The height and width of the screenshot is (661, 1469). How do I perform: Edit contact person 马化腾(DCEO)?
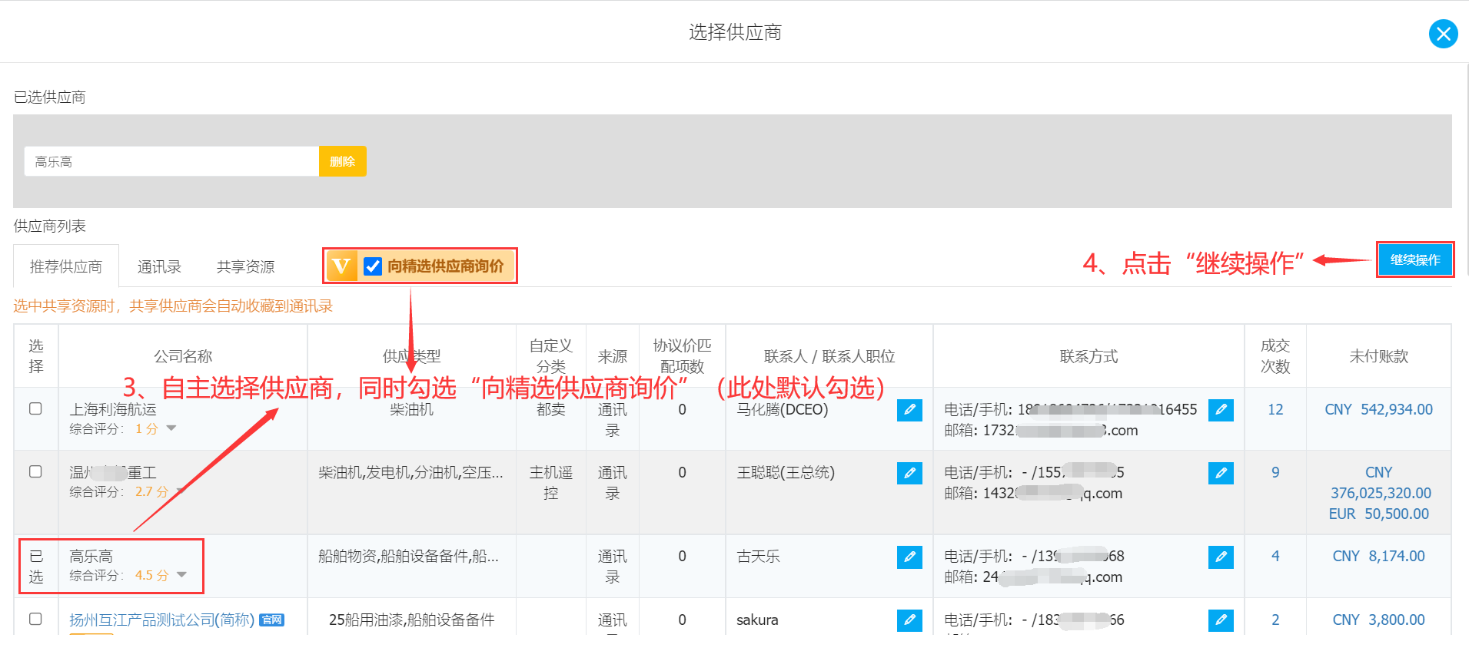click(x=909, y=410)
